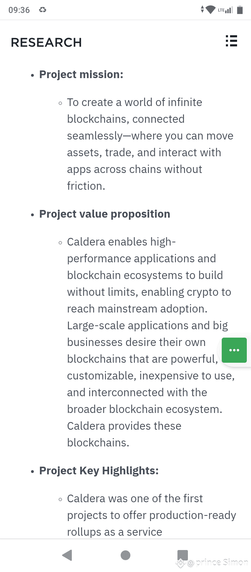Image resolution: width=251 pixels, height=572 pixels.
Task: Tap the battery status icon
Action: [240, 10]
